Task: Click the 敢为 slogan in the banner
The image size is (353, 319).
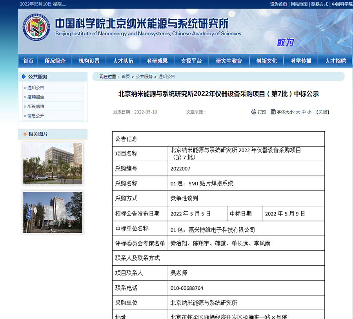Action: point(285,42)
